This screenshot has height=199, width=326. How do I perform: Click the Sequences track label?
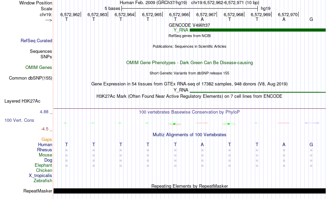(41, 51)
